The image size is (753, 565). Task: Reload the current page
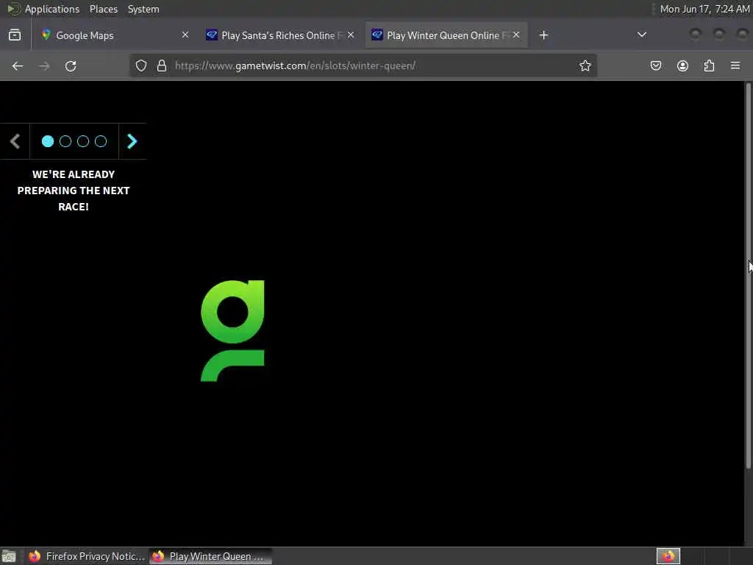coord(71,65)
